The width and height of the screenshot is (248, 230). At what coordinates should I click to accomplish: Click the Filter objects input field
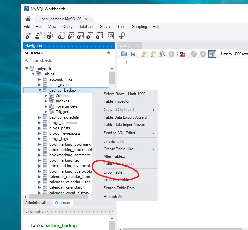coord(71,60)
